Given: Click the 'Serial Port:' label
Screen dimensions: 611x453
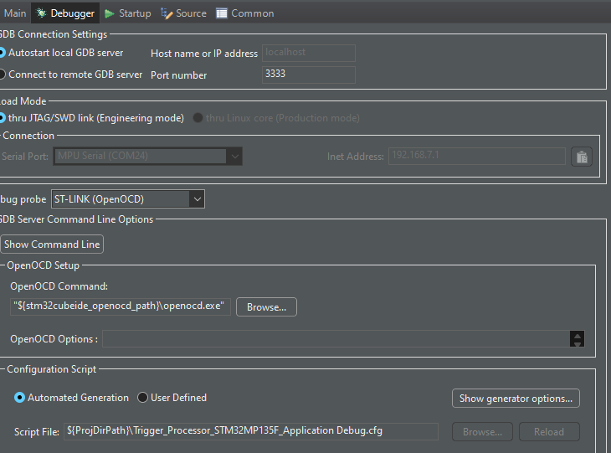Looking at the screenshot, I should point(25,157).
